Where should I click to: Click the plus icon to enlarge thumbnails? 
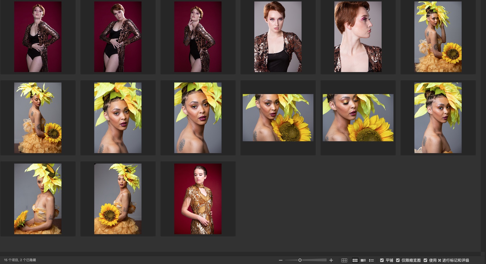click(331, 260)
